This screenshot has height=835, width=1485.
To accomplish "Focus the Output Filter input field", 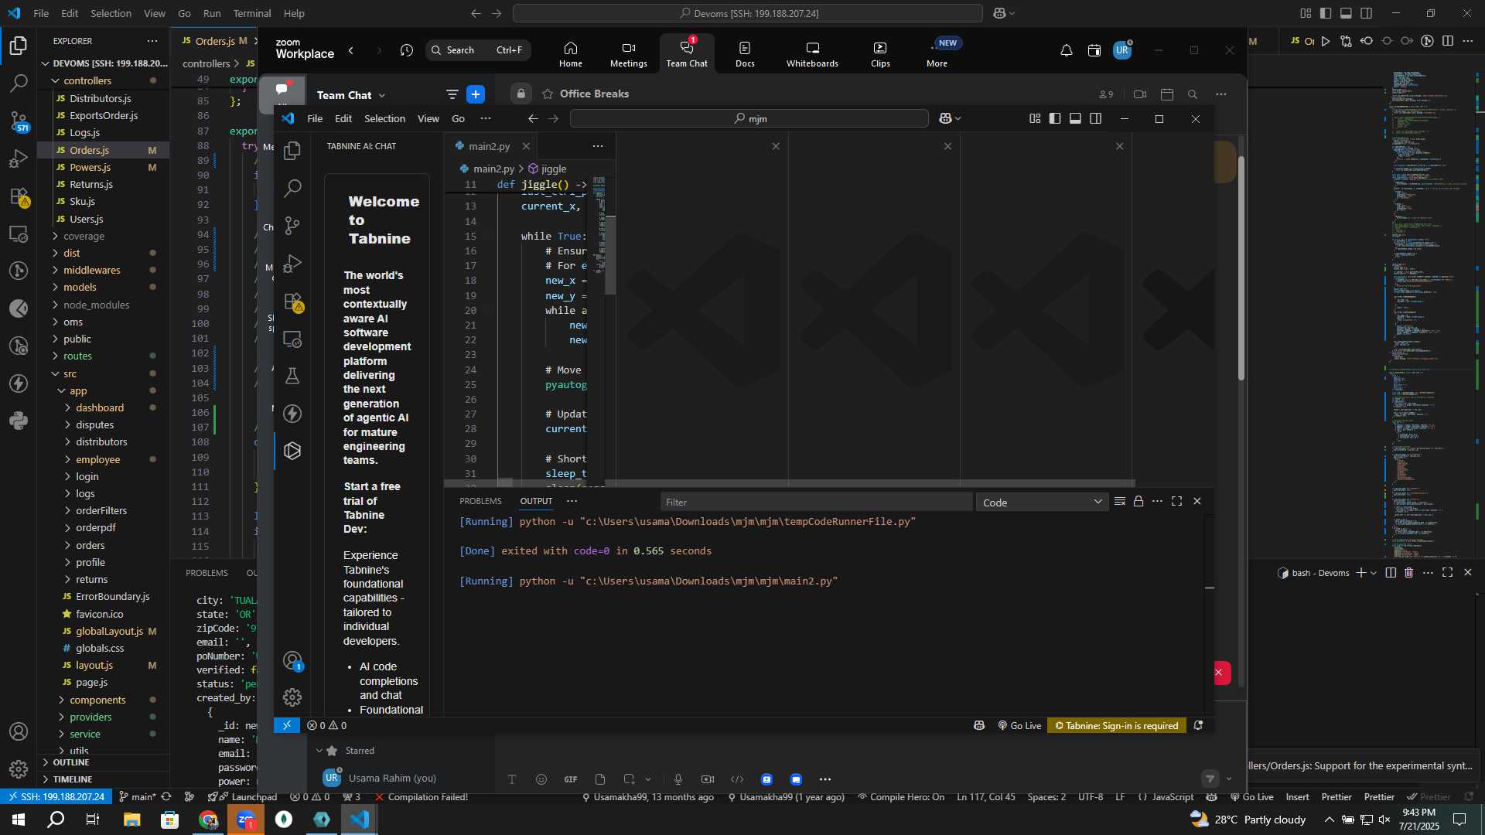I will click(x=816, y=503).
